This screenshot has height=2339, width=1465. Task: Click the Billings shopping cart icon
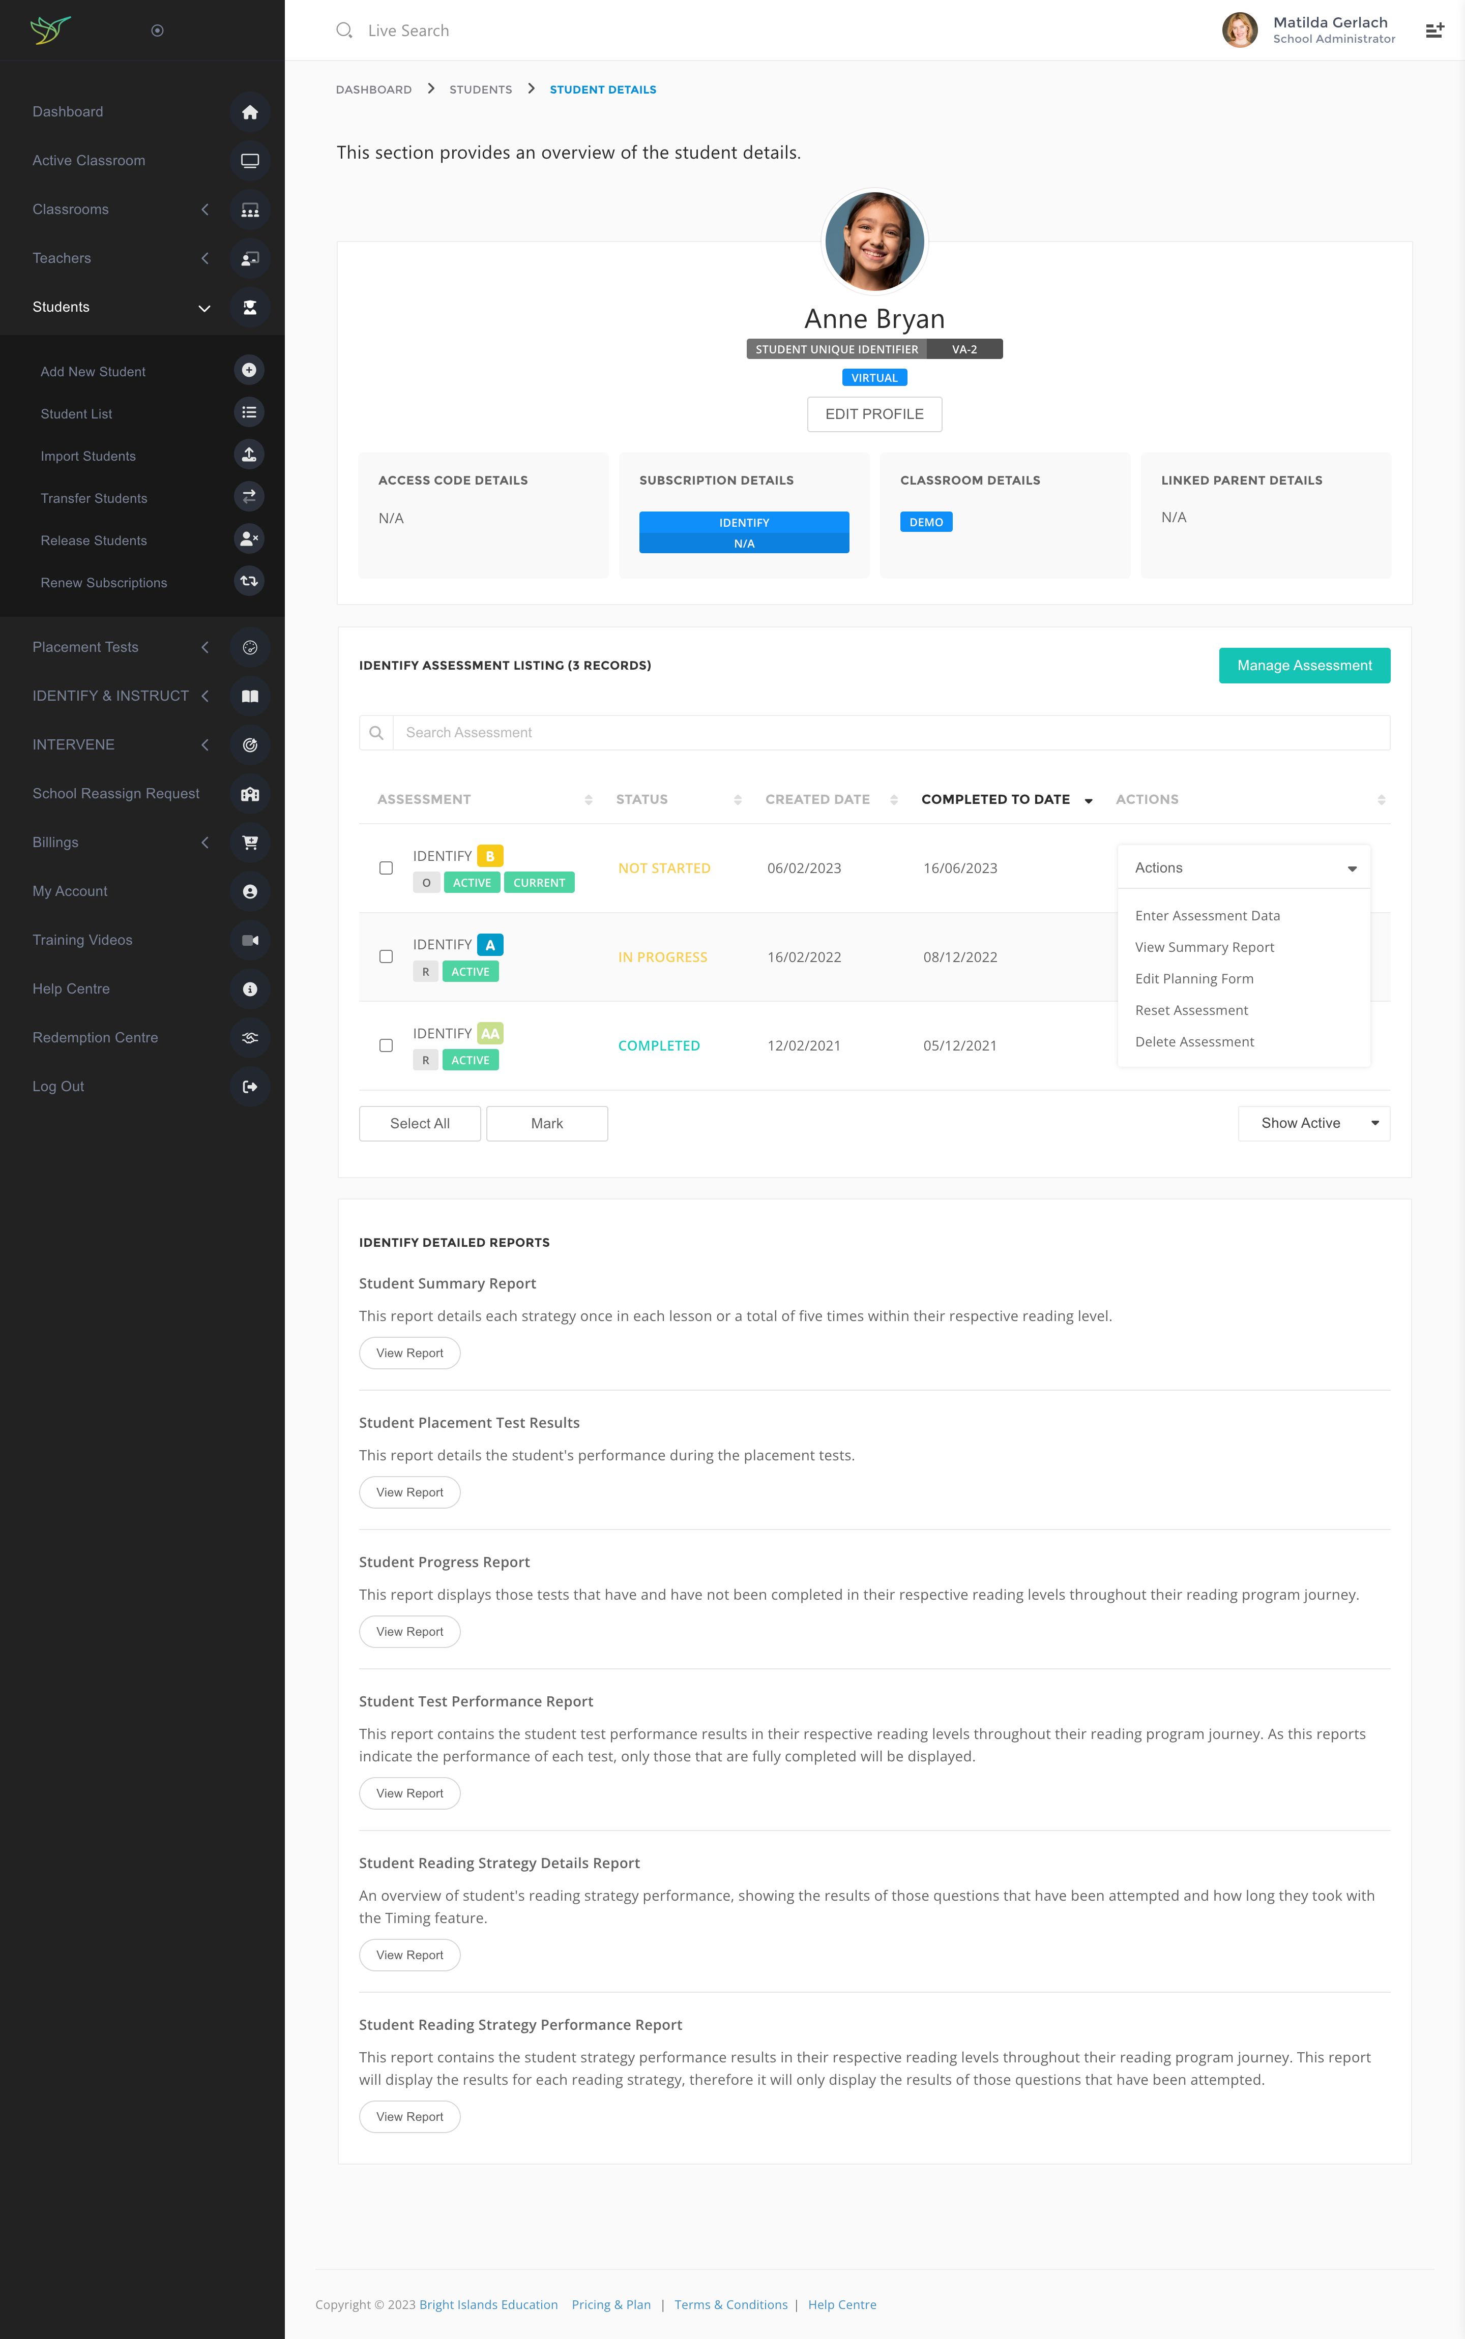click(x=250, y=843)
